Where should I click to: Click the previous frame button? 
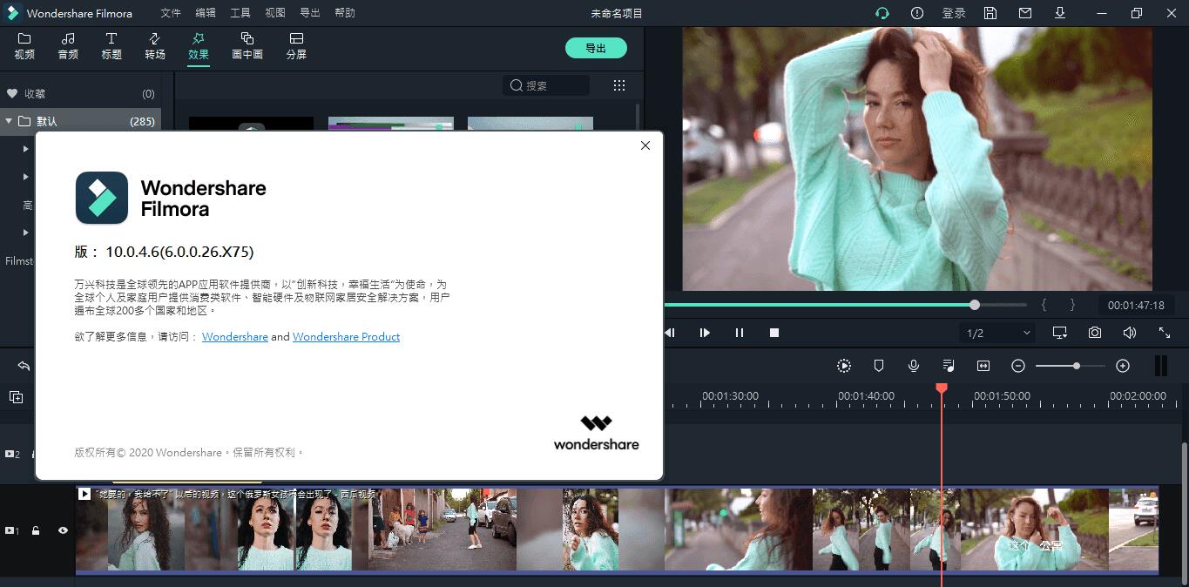670,333
